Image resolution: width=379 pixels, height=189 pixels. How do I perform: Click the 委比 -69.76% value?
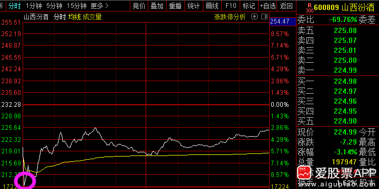point(343,19)
